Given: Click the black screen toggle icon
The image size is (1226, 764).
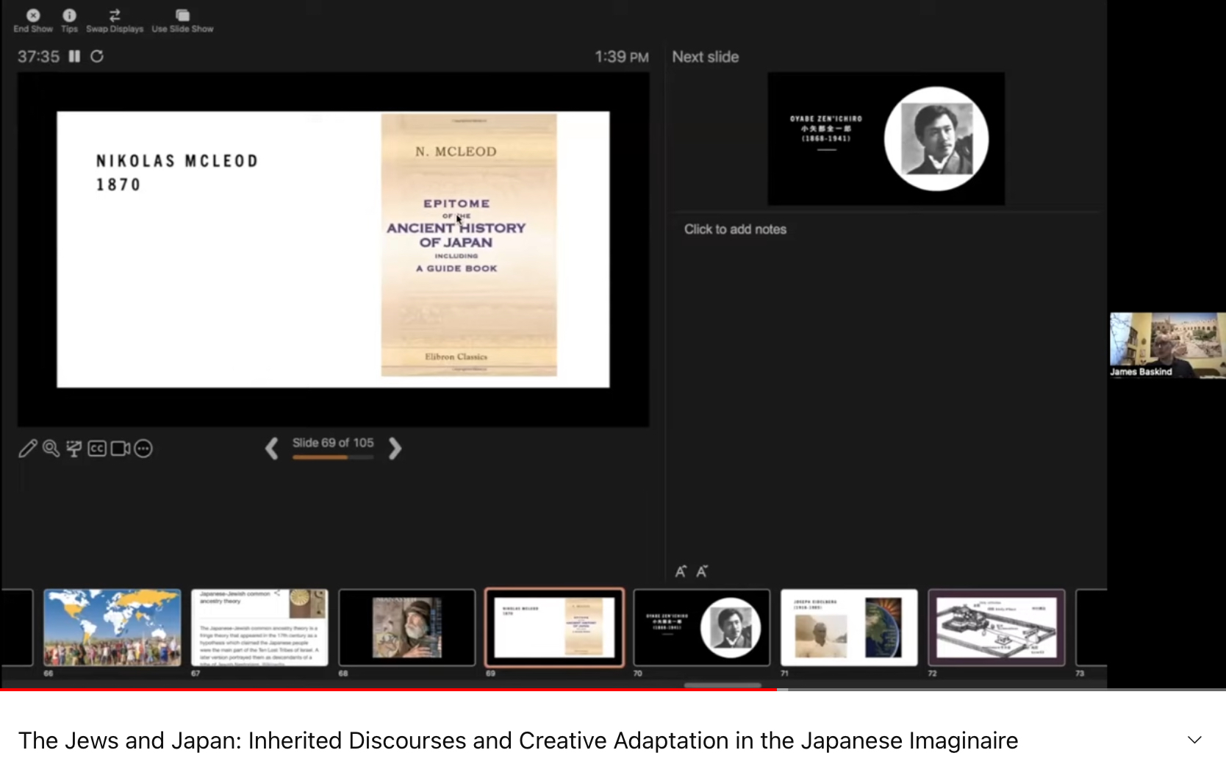Looking at the screenshot, I should pos(74,449).
